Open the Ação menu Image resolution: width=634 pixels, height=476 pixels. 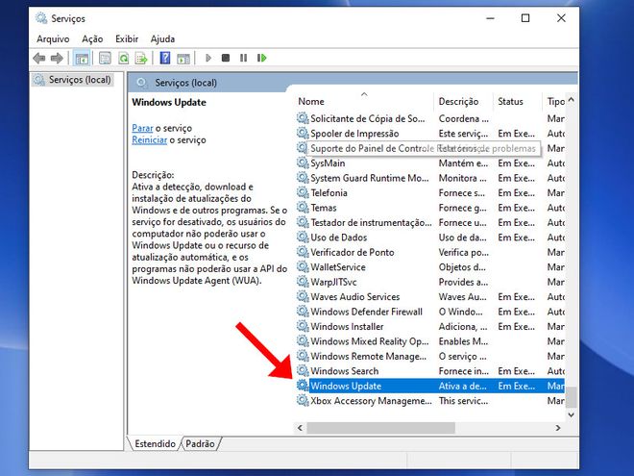(92, 38)
